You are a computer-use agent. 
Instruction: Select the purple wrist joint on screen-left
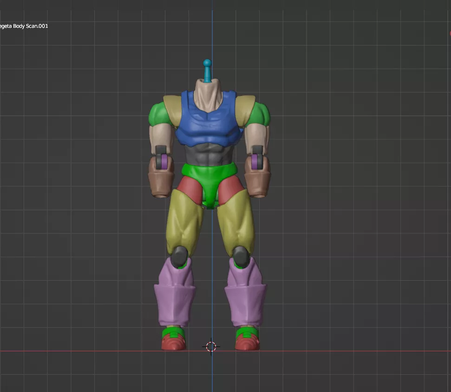point(164,161)
